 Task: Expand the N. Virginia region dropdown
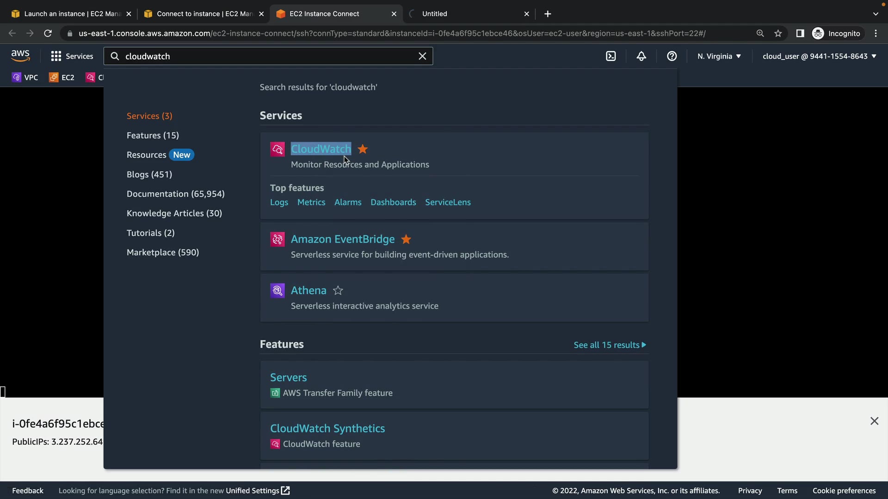719,56
